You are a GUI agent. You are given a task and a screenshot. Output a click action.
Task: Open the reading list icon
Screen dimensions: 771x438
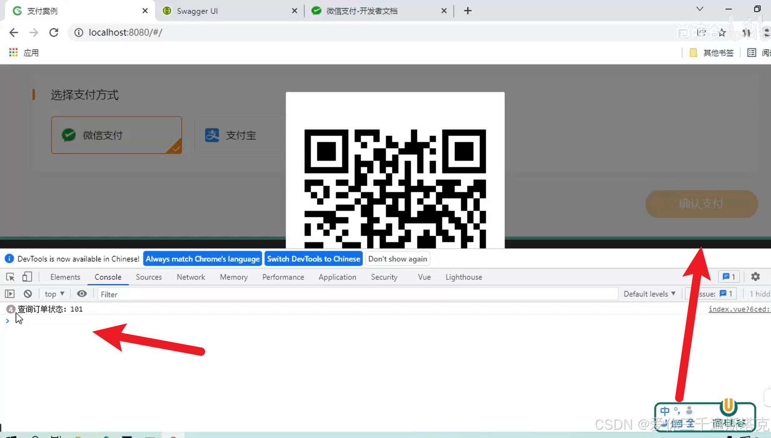751,53
